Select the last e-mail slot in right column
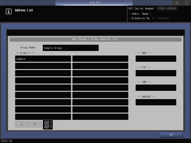 coord(100,117)
